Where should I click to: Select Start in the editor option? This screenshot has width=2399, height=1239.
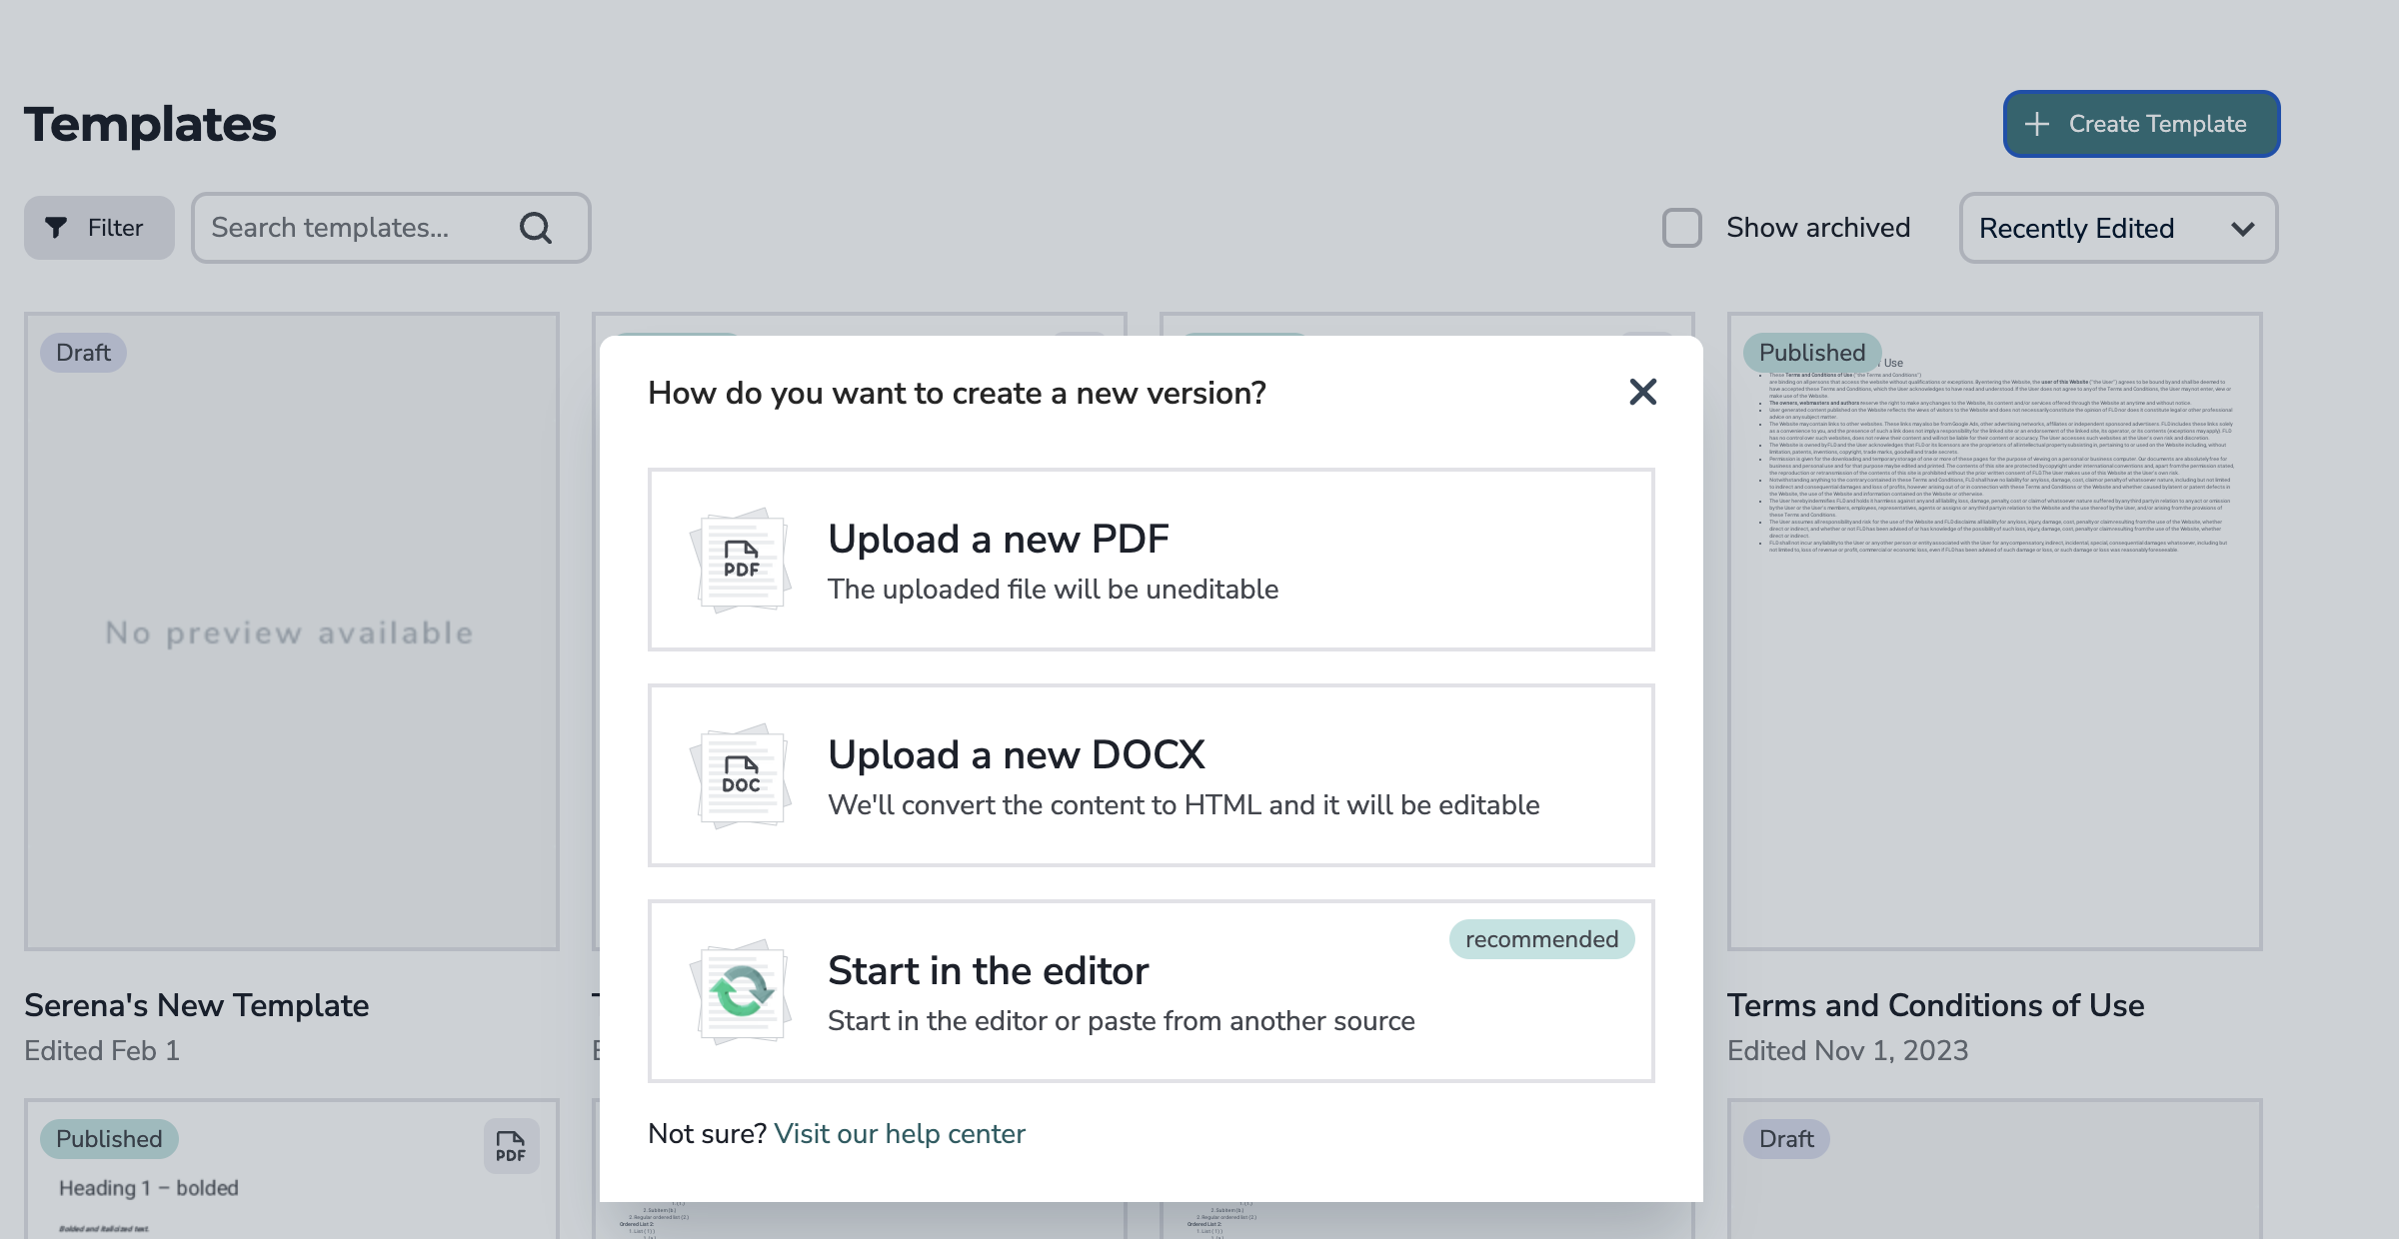1150,991
